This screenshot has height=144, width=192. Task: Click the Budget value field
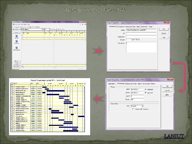[133, 40]
